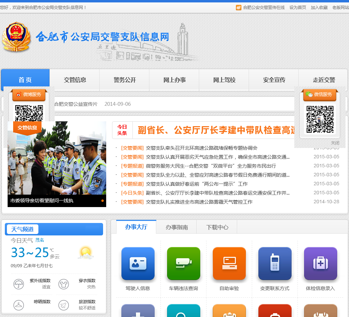Image resolution: width=349 pixels, height=317 pixels.
Task: Open the 安全宣传 navigation menu
Action: click(274, 80)
